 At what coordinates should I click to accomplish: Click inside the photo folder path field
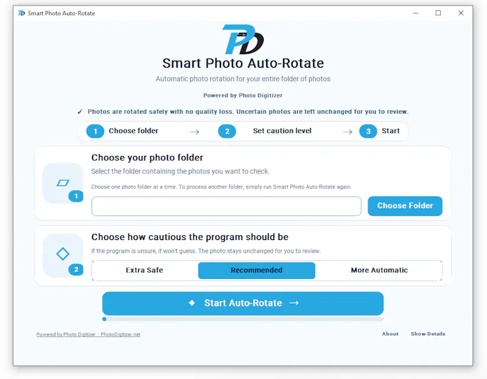click(226, 206)
